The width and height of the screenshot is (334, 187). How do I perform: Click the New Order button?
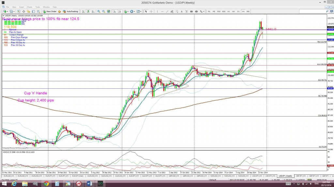click(x=50, y=11)
